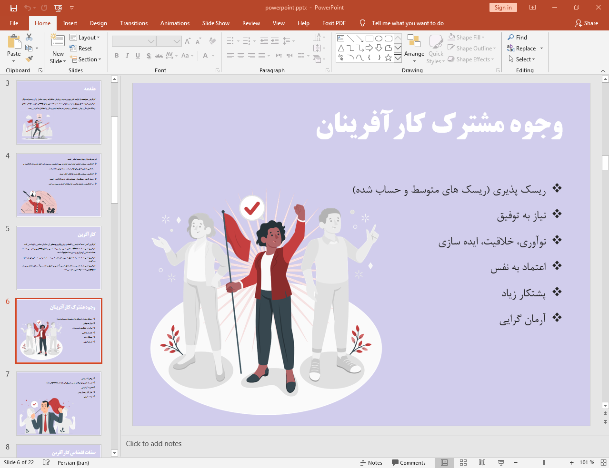Click Fit slide to window icon
This screenshot has height=468, width=609.
603,462
